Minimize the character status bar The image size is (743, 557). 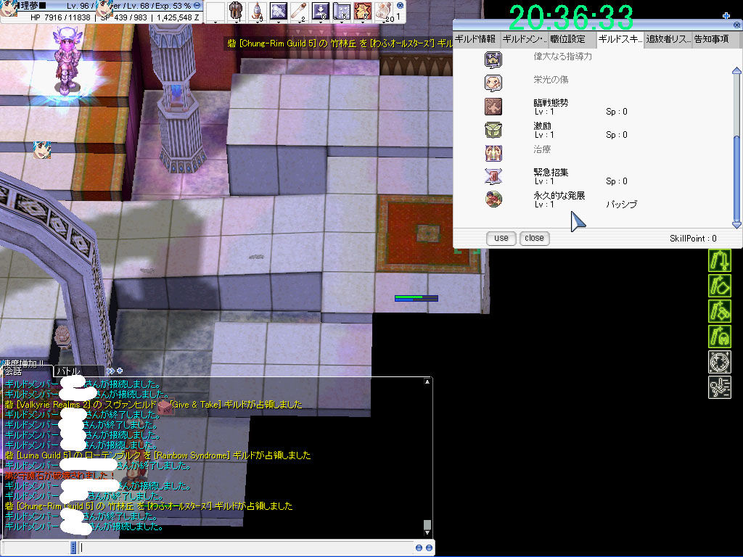coord(197,6)
